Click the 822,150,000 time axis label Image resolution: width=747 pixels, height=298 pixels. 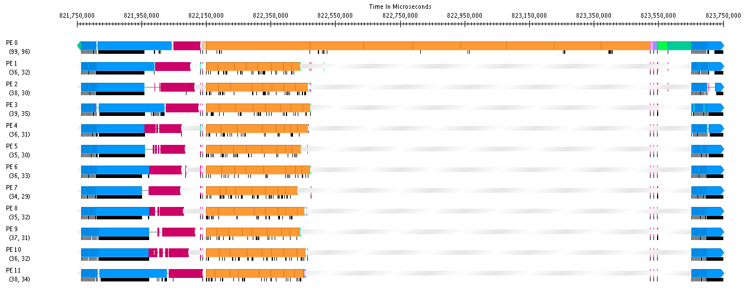pos(207,15)
